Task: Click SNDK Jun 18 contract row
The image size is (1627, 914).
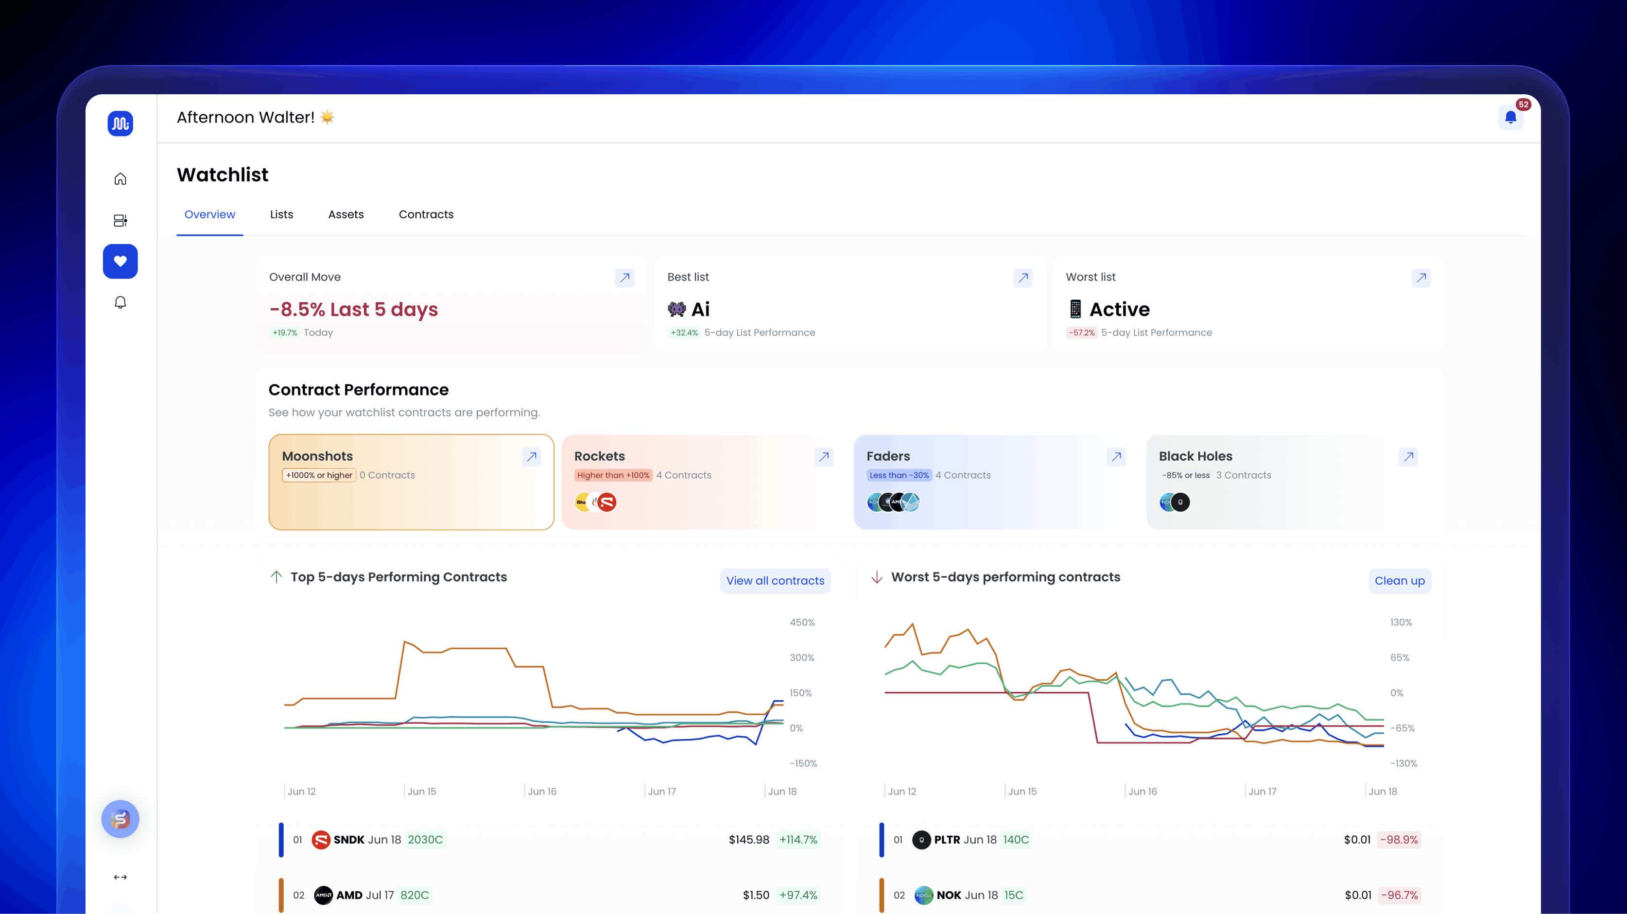Action: (x=550, y=840)
